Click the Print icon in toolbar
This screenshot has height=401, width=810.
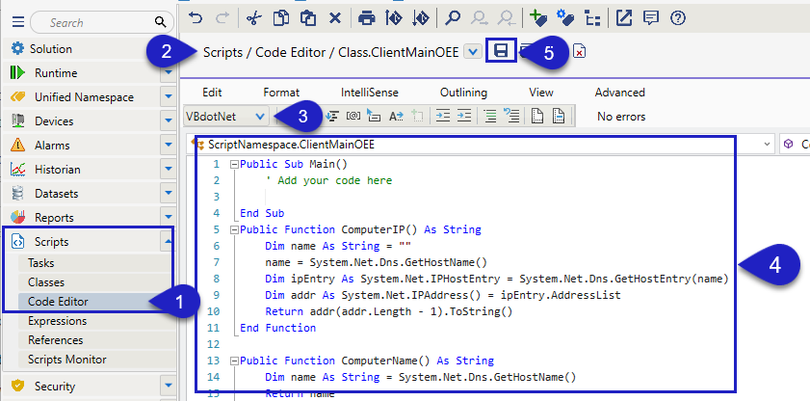click(x=366, y=18)
